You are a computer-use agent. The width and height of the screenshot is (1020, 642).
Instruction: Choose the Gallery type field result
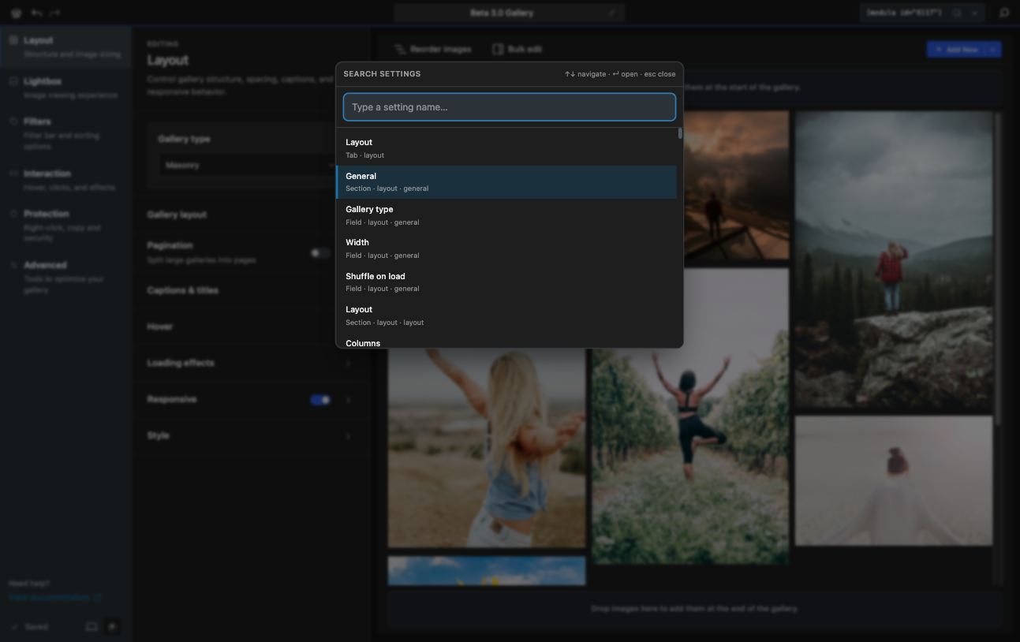[x=506, y=215]
